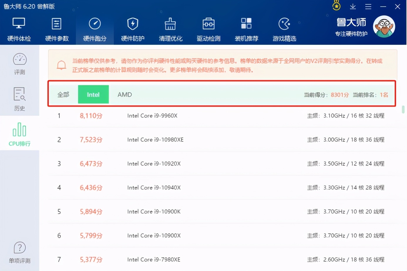Open the 硬件体检 hardware checkup panel
The height and width of the screenshot is (271, 407).
[19, 29]
